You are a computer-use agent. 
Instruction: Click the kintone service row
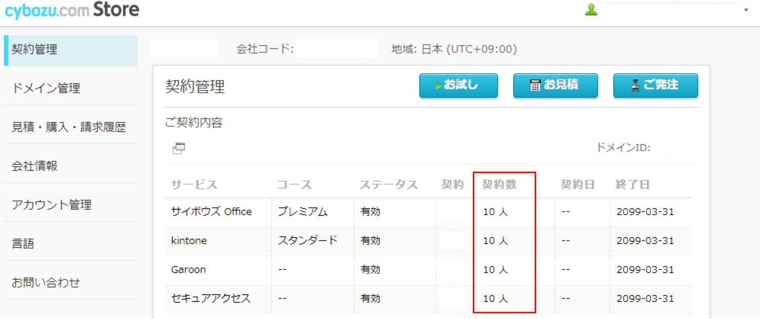click(189, 241)
